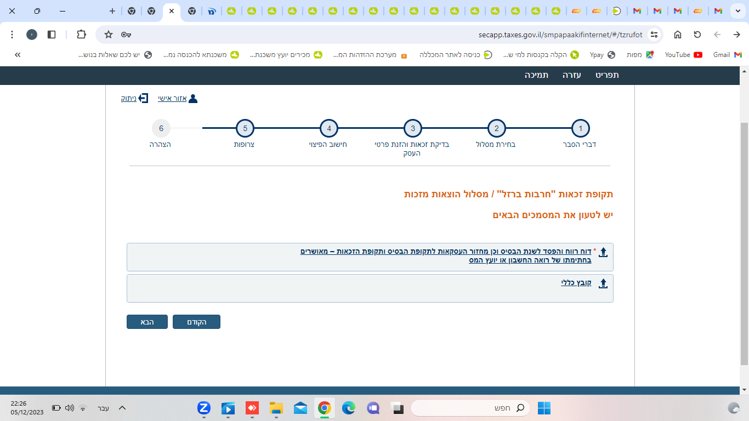Viewport: 749px width, 421px height.
Task: Open the volume control in system tray
Action: coord(70,408)
